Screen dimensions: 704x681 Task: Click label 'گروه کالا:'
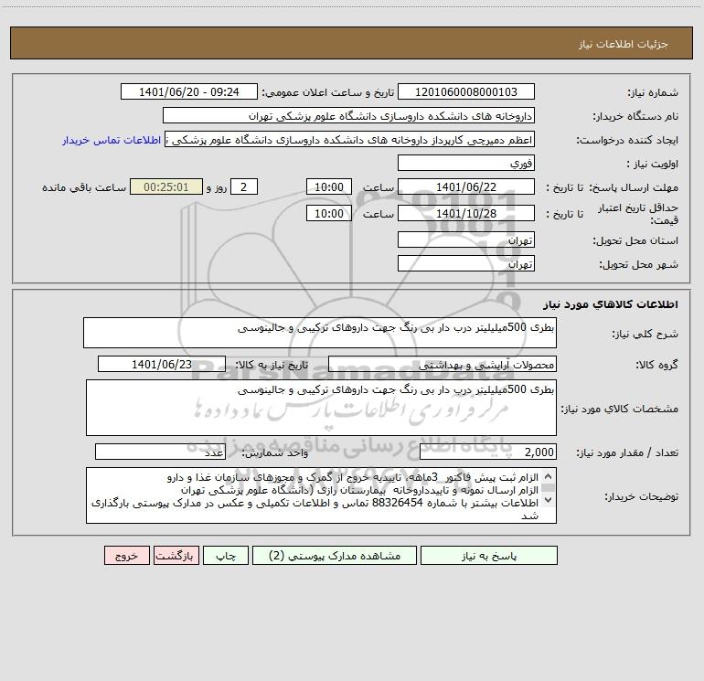click(656, 365)
